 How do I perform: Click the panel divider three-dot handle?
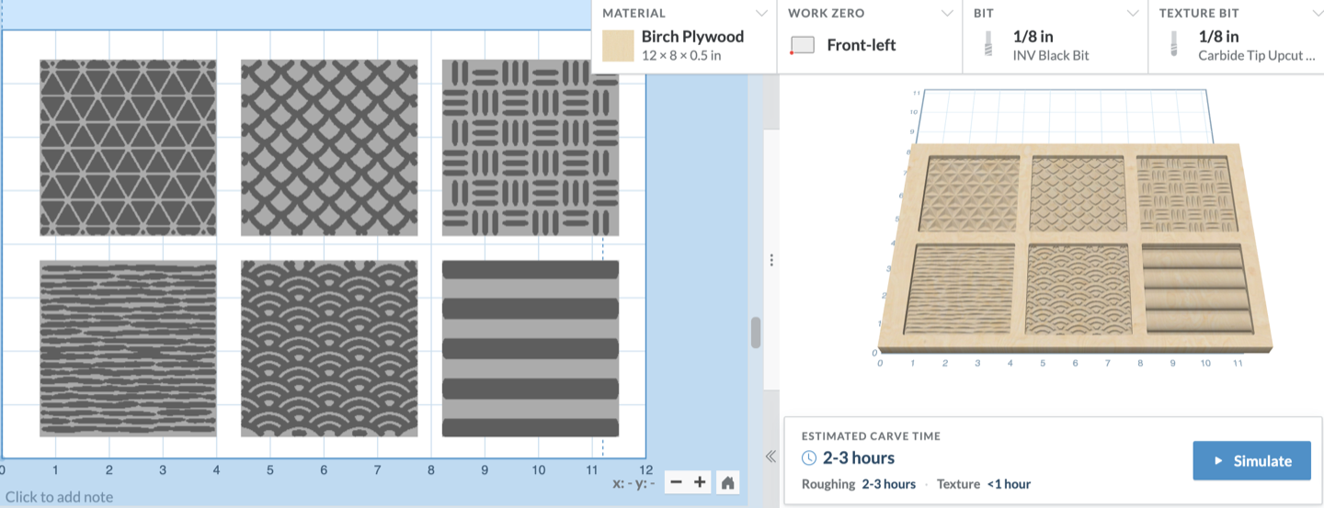[771, 261]
